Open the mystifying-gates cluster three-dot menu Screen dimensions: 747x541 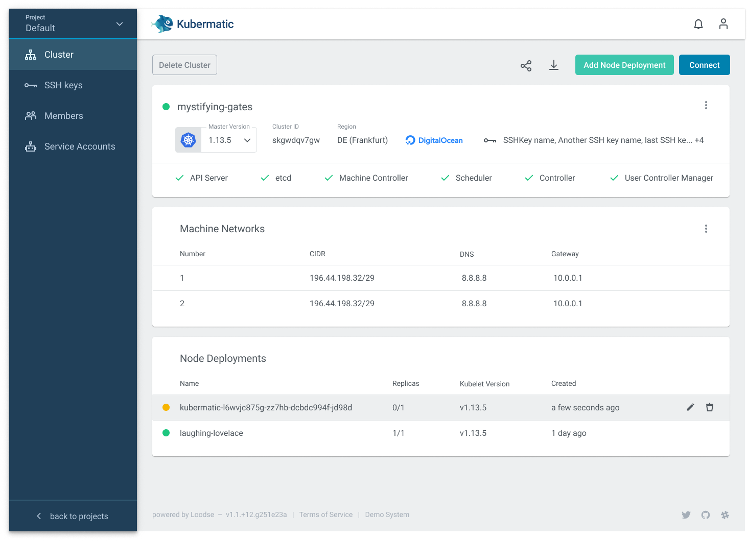point(706,105)
